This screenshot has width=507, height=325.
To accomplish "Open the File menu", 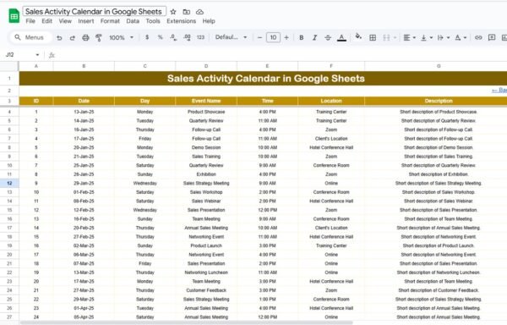I will tap(30, 21).
